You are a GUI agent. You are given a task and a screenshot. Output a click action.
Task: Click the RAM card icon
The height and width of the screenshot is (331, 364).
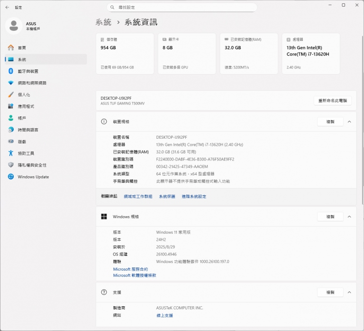[227, 39]
